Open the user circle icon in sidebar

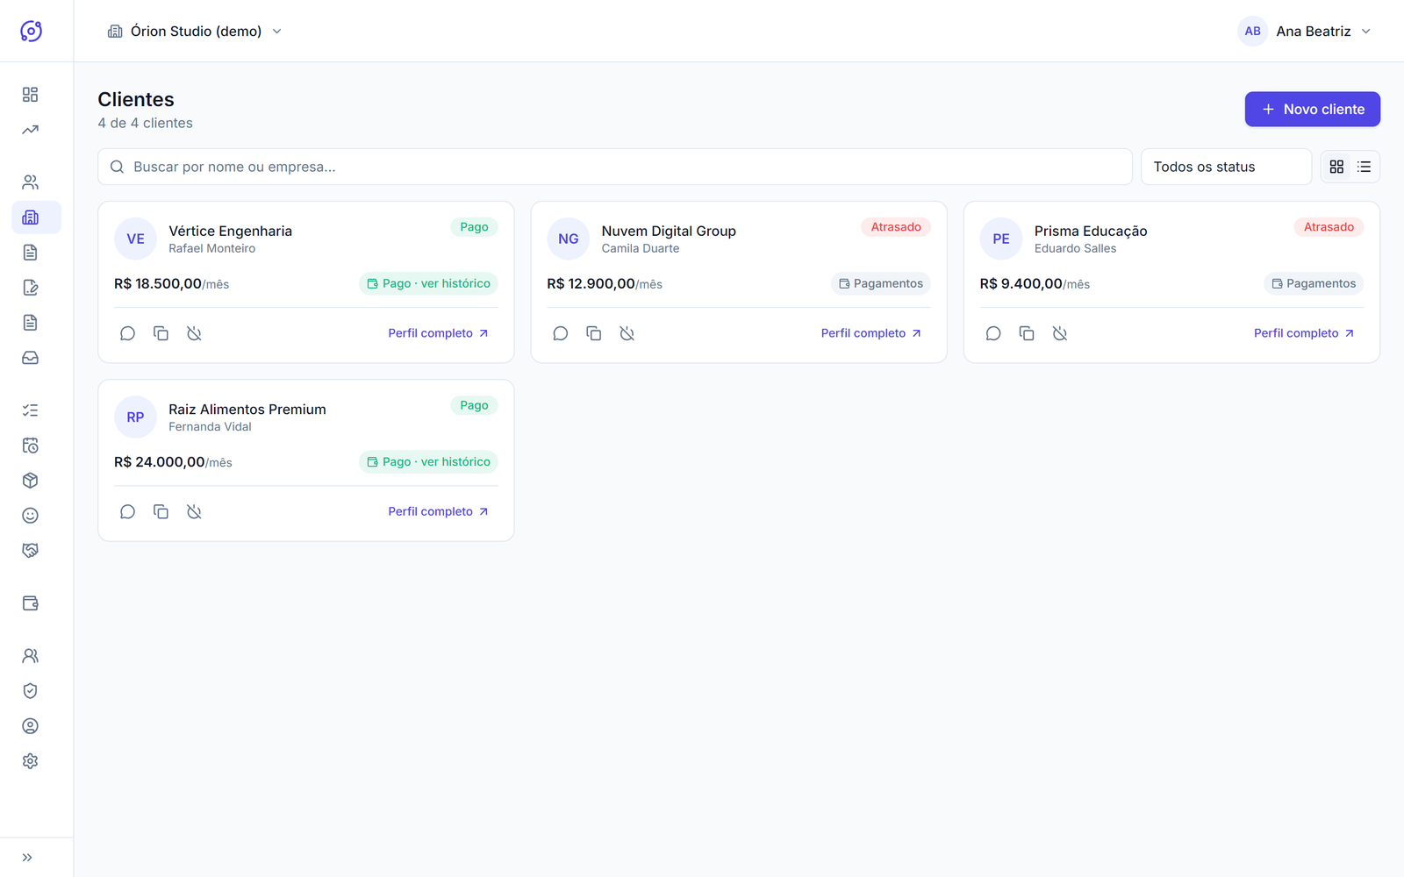click(x=31, y=726)
